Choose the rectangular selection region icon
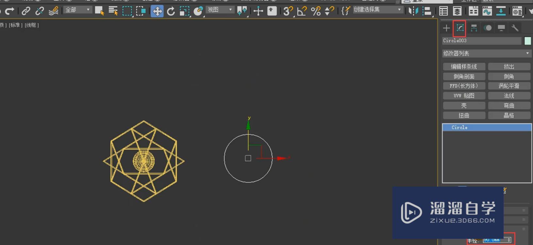This screenshot has height=245, width=533. (x=127, y=11)
